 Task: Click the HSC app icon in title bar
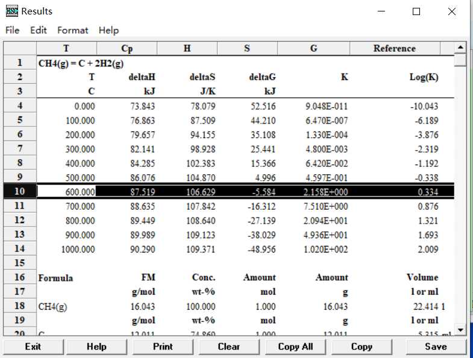tap(11, 11)
